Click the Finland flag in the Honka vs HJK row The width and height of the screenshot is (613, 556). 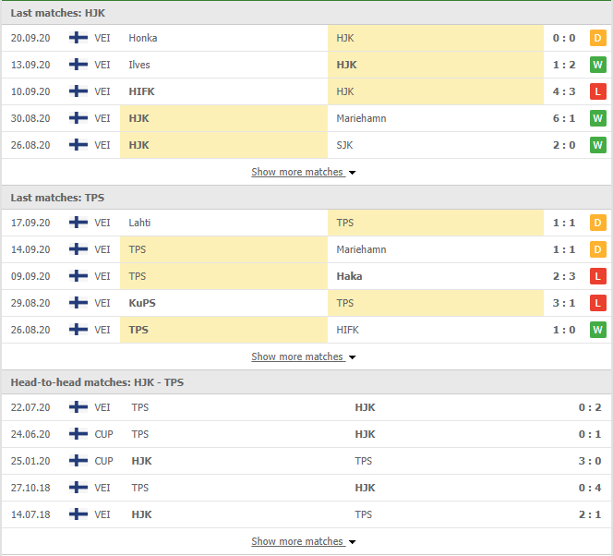pyautogui.click(x=78, y=38)
